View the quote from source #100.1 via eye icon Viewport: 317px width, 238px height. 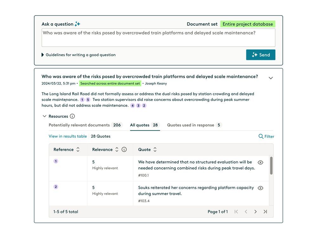(x=260, y=162)
